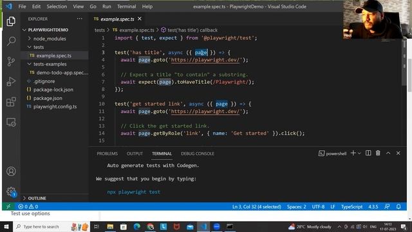The image size is (412, 232).
Task: Click the tests breadcrumb segment
Action: pos(100,30)
